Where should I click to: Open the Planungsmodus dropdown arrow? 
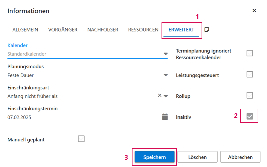[166, 75]
